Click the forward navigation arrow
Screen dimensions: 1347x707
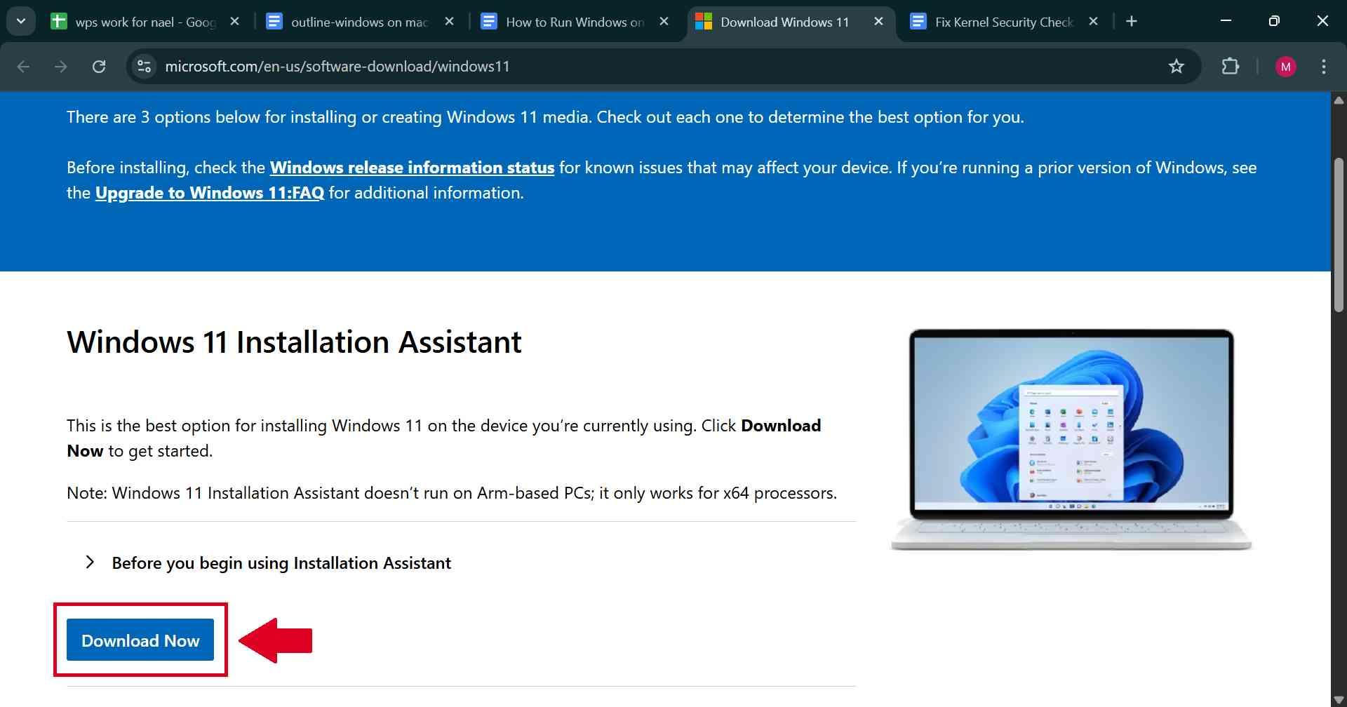tap(61, 66)
